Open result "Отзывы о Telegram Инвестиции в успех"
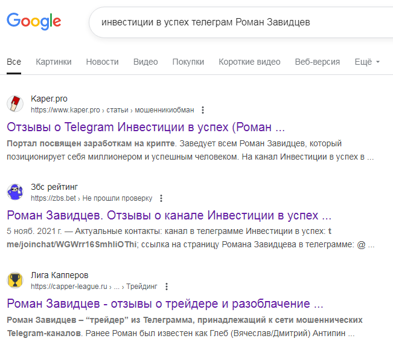 click(x=145, y=128)
